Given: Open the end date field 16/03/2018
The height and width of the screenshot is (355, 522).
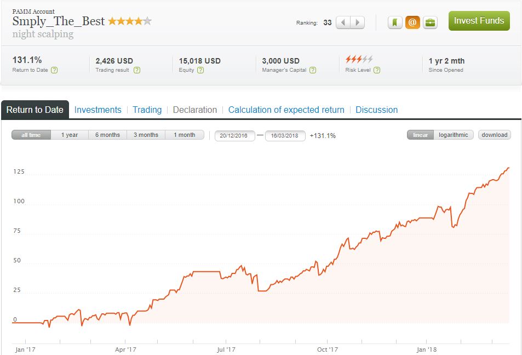Looking at the screenshot, I should click(285, 135).
